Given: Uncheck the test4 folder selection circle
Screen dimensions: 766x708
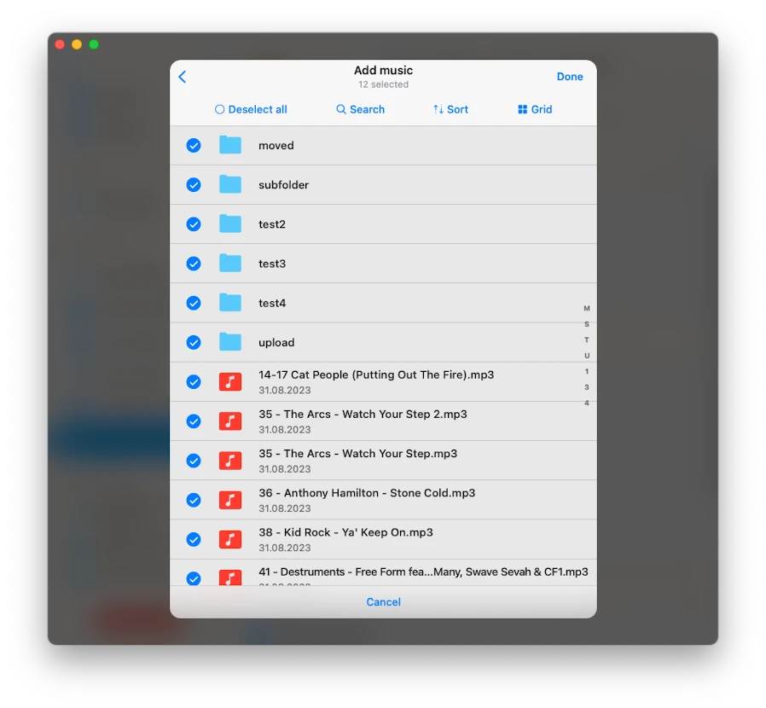Looking at the screenshot, I should coord(193,303).
